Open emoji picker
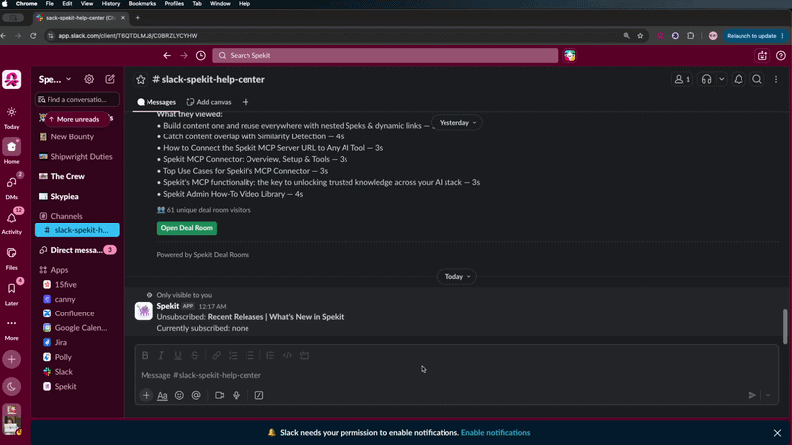Screen dimensions: 792x445 (179, 395)
